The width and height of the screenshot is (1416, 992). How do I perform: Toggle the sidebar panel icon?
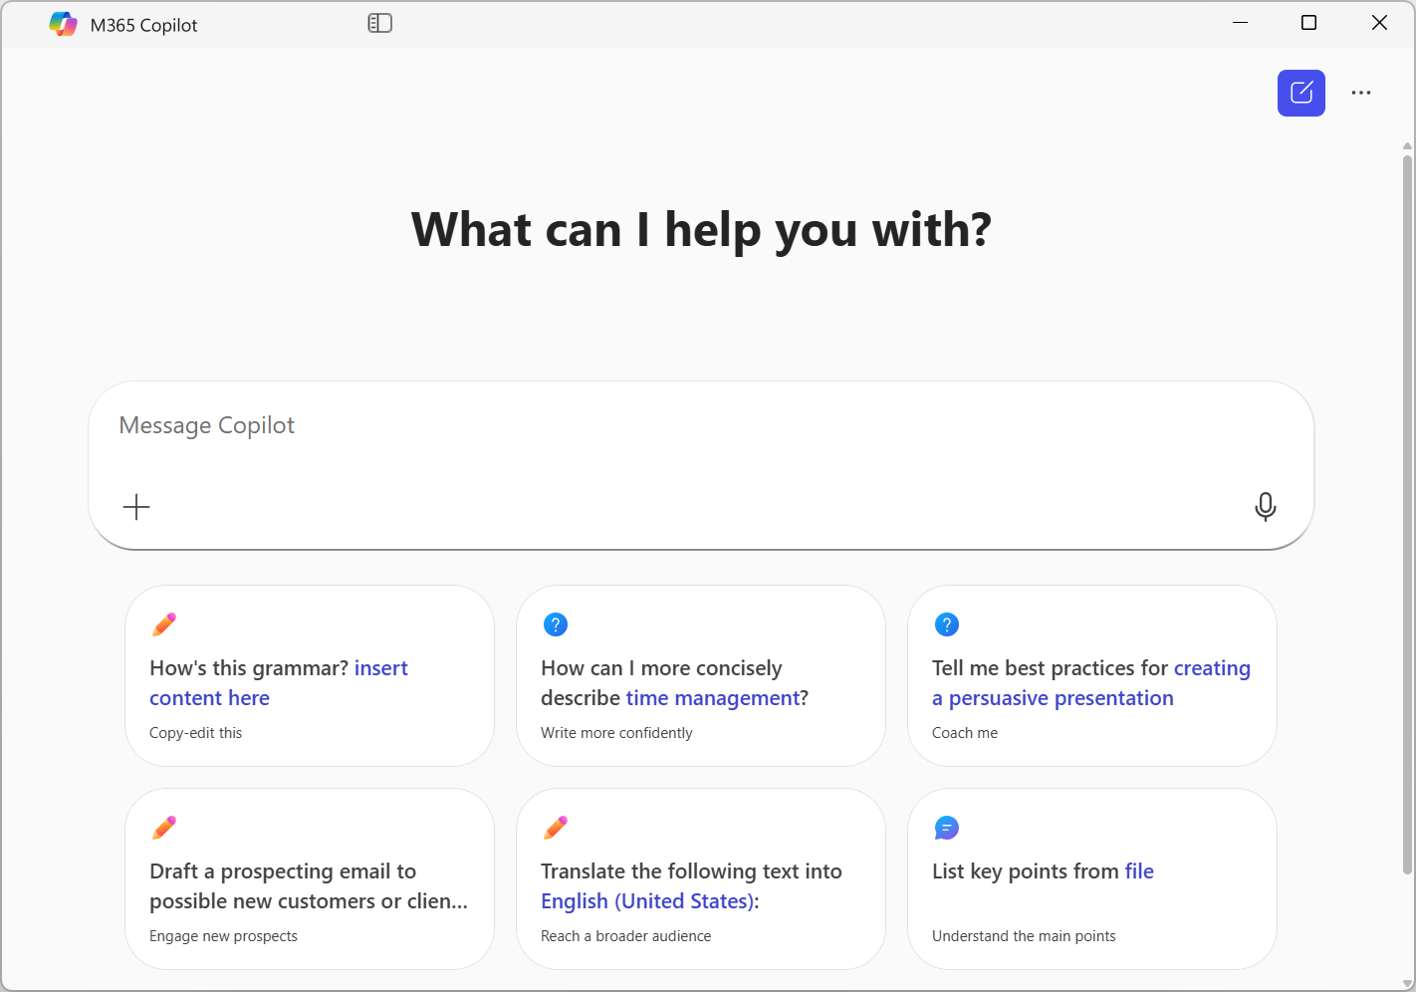point(379,23)
